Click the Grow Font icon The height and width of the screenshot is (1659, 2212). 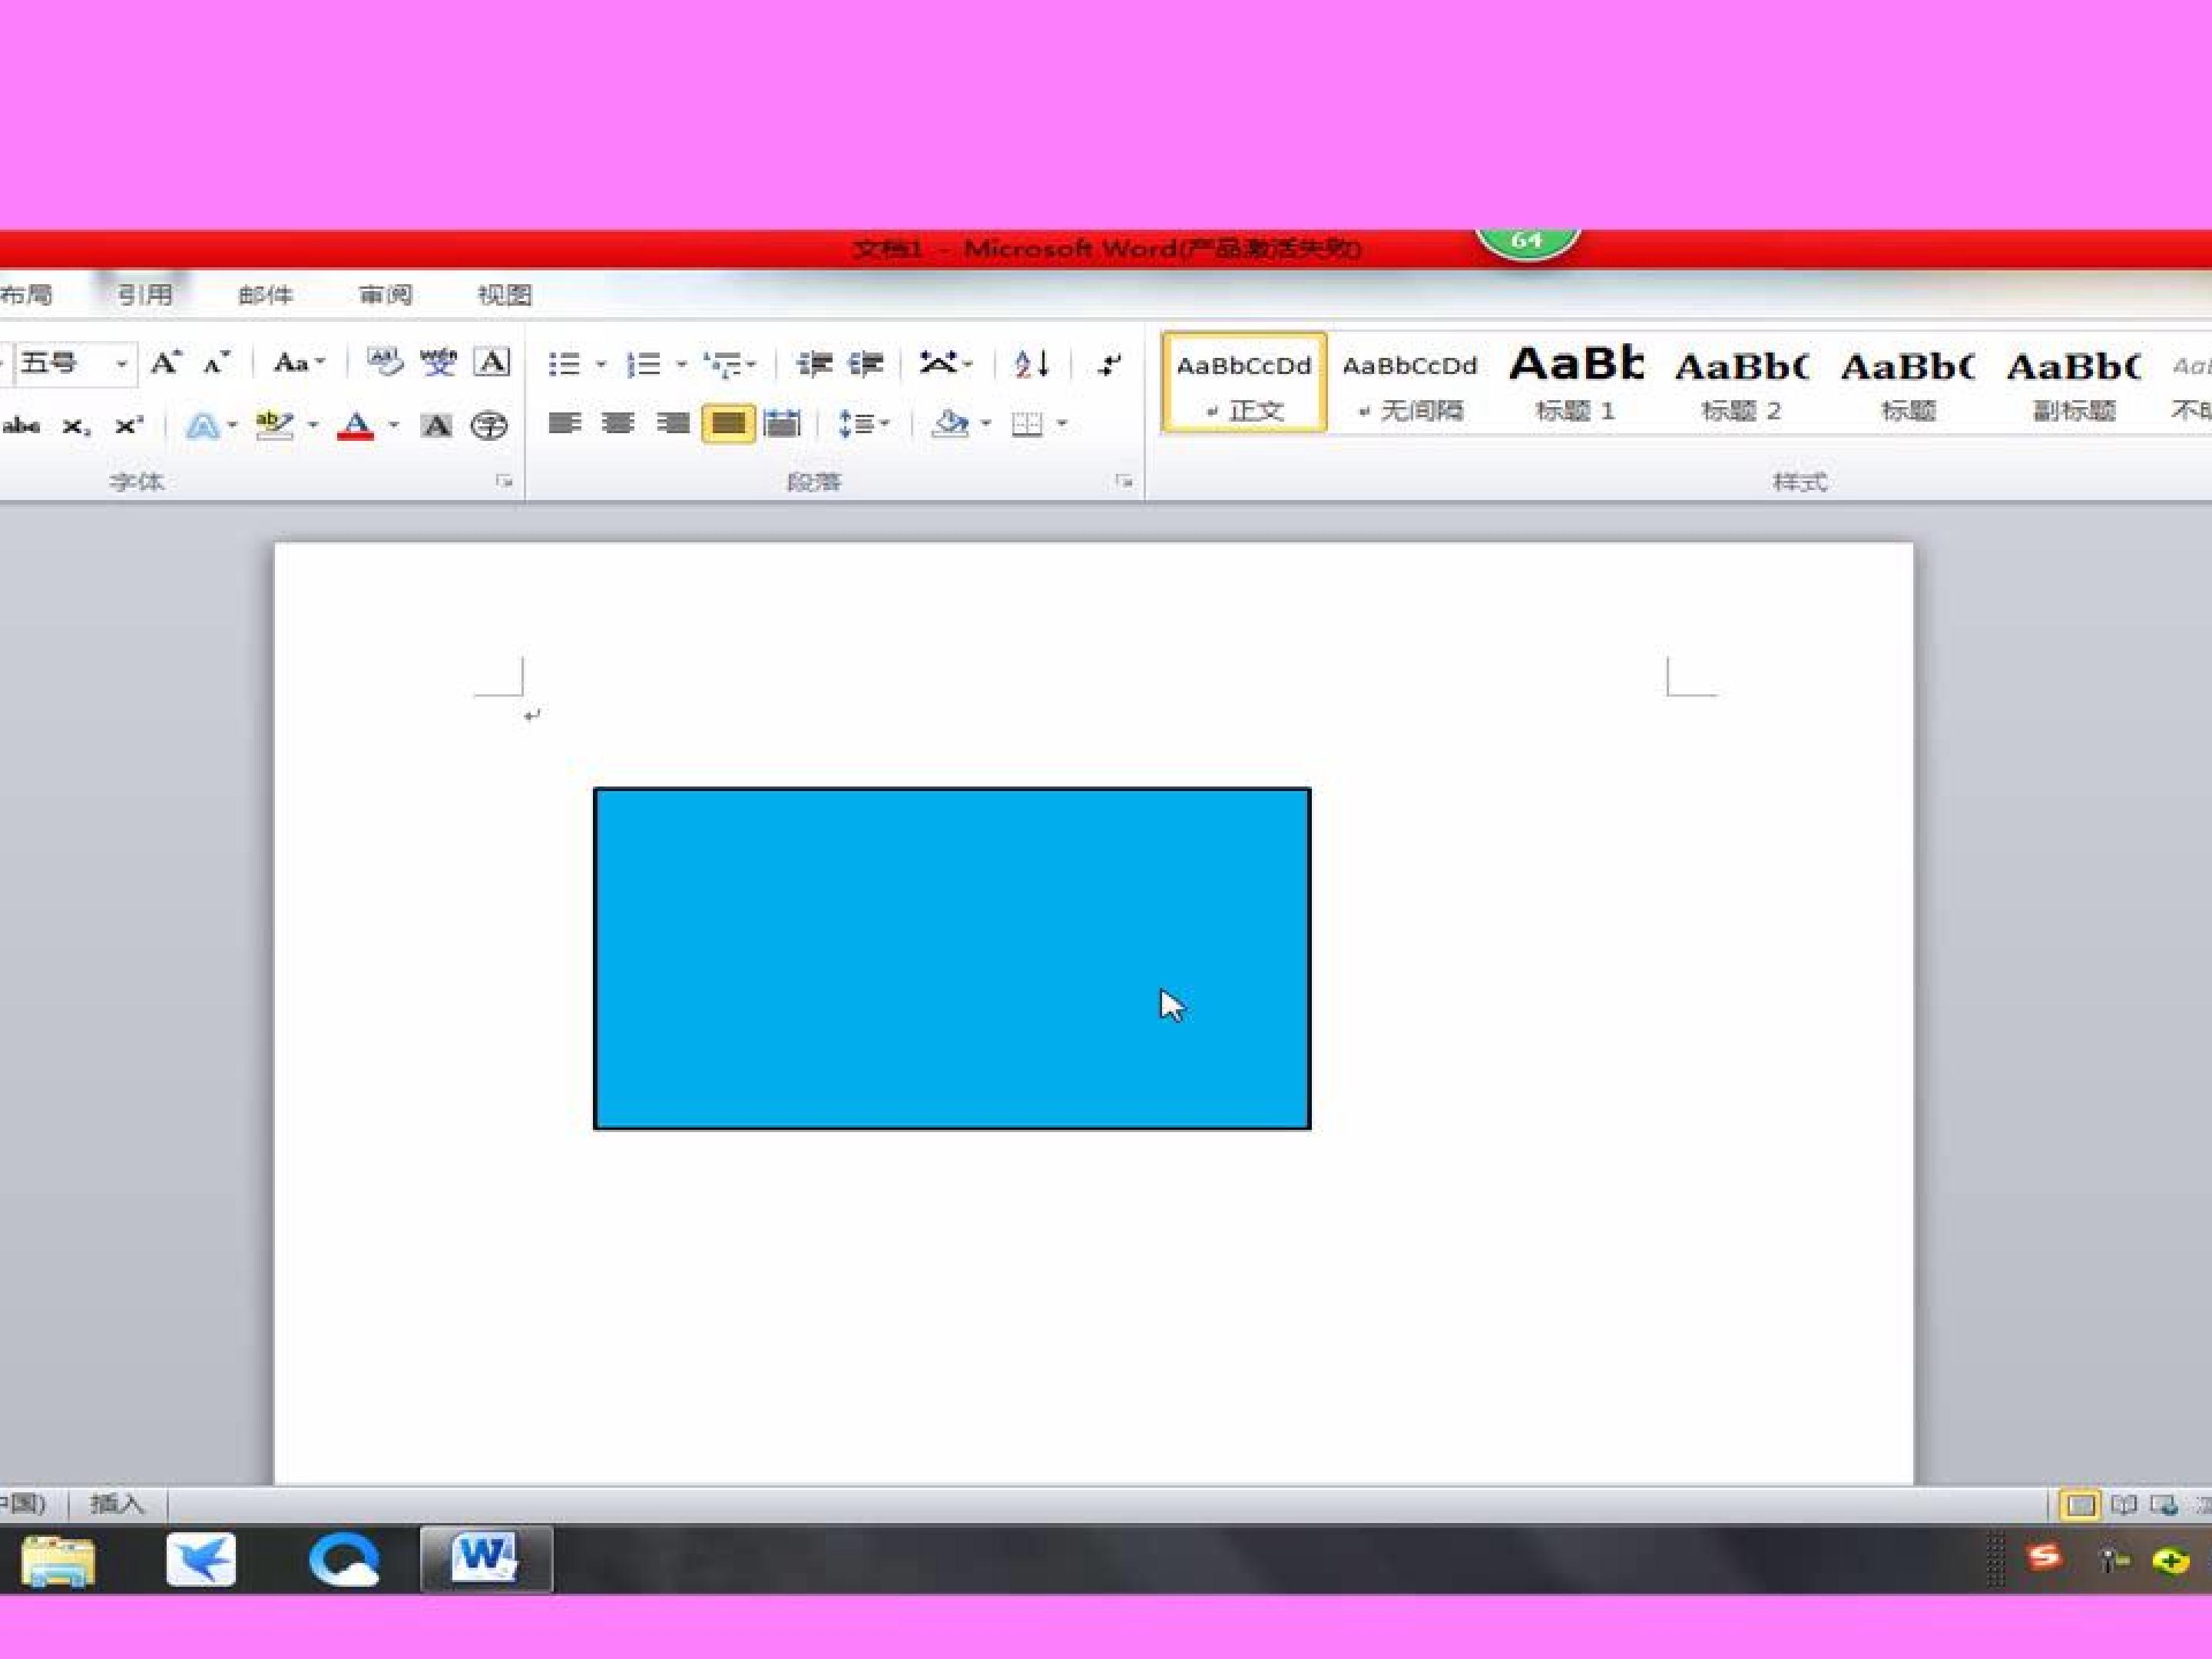[x=166, y=363]
